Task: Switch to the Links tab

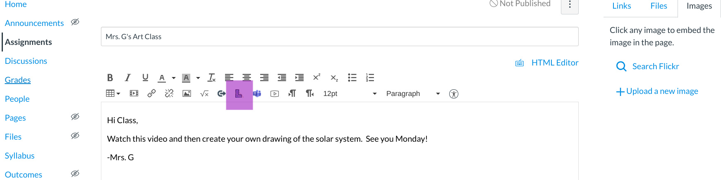Action: coord(621,6)
